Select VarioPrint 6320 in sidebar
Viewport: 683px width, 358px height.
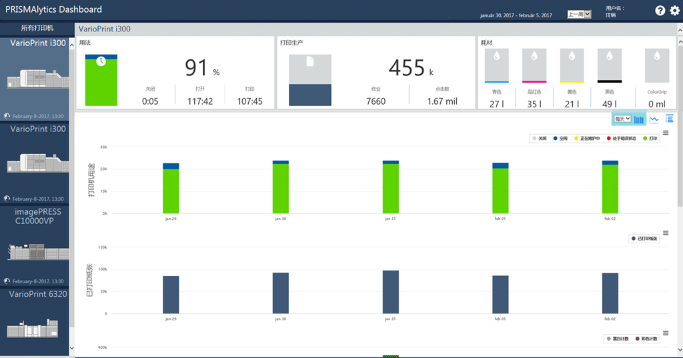38,294
